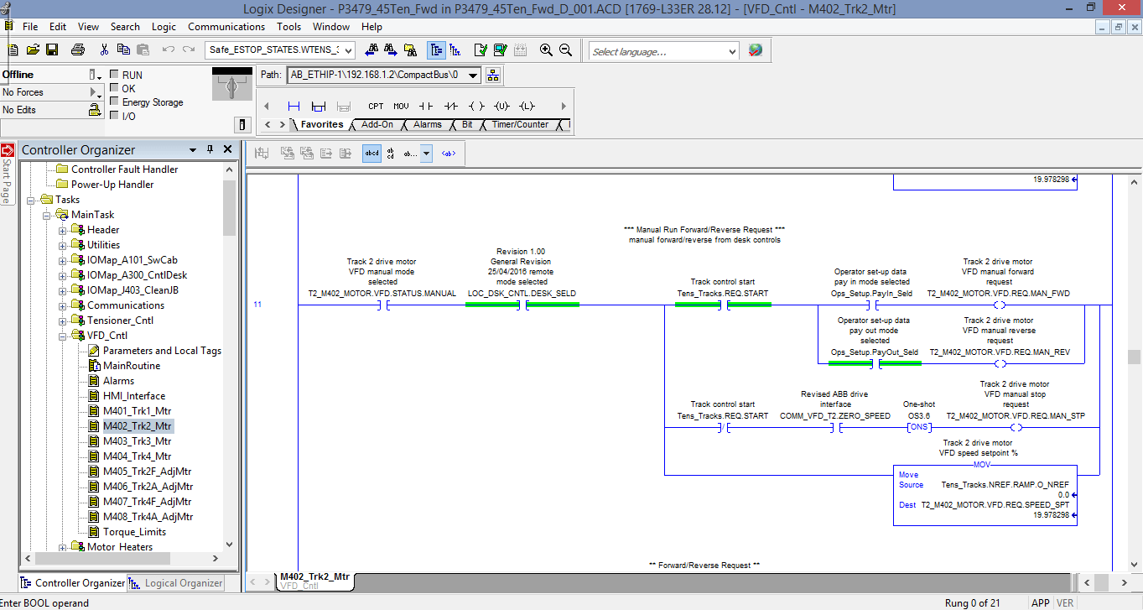Screen dimensions: 1143x610
Task: Insert a MOV instruction element
Action: [401, 106]
